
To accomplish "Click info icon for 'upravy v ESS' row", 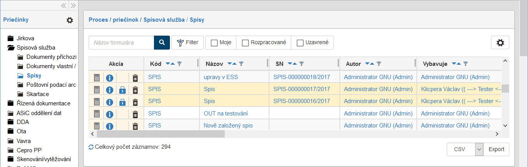I will 110,77.
